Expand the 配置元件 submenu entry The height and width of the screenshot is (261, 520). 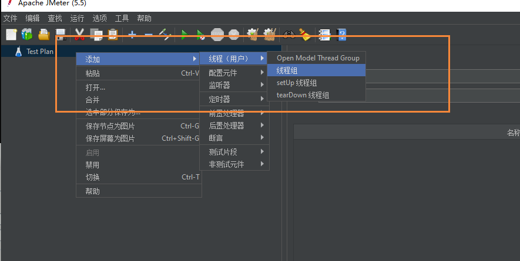[234, 73]
